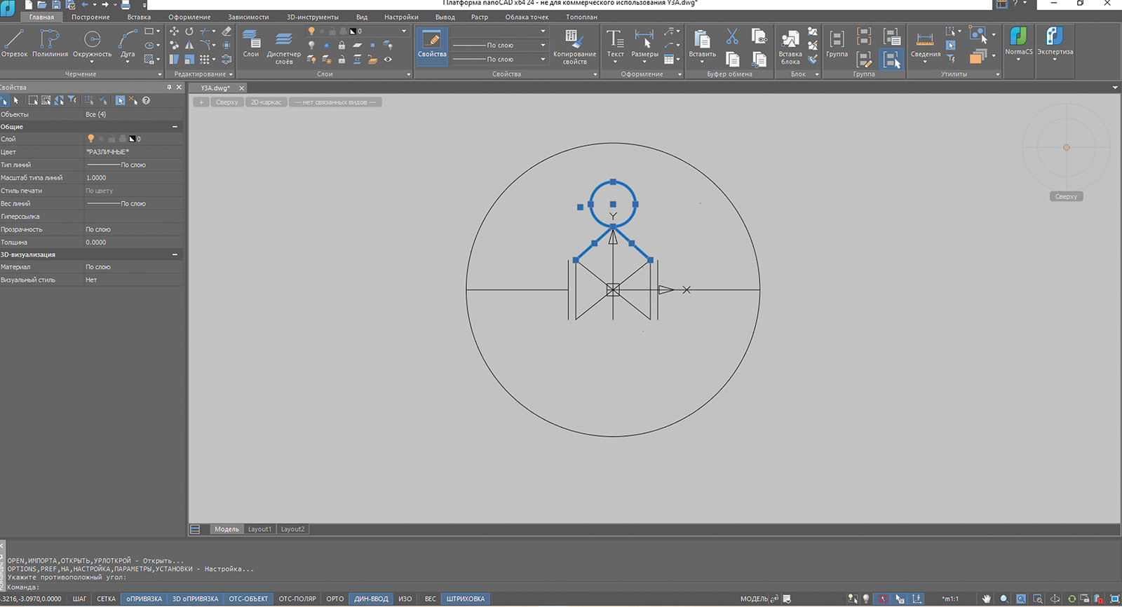Collapse the Общие properties section
Screen dimensions: 1122x607
click(175, 127)
